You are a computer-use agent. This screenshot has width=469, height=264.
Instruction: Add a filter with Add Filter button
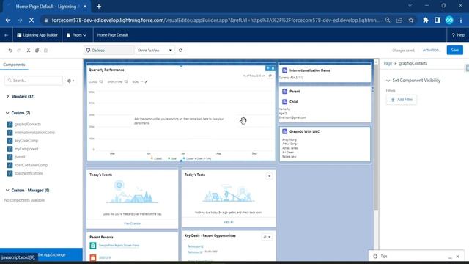[402, 100]
